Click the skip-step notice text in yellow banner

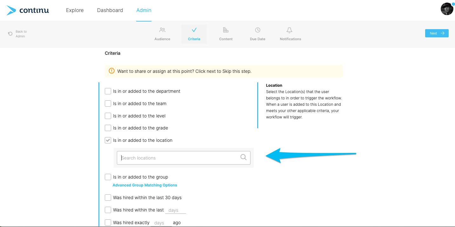[x=184, y=71]
